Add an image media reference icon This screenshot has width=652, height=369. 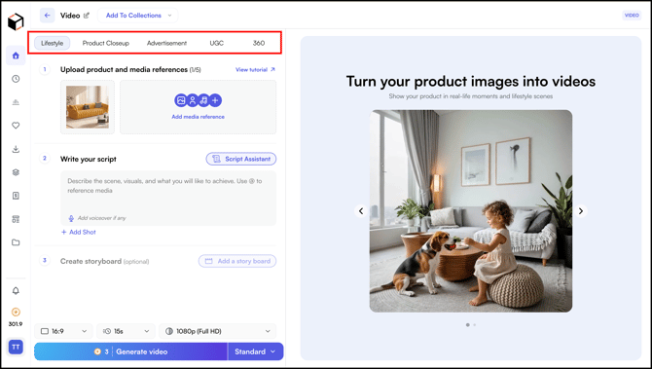point(180,100)
